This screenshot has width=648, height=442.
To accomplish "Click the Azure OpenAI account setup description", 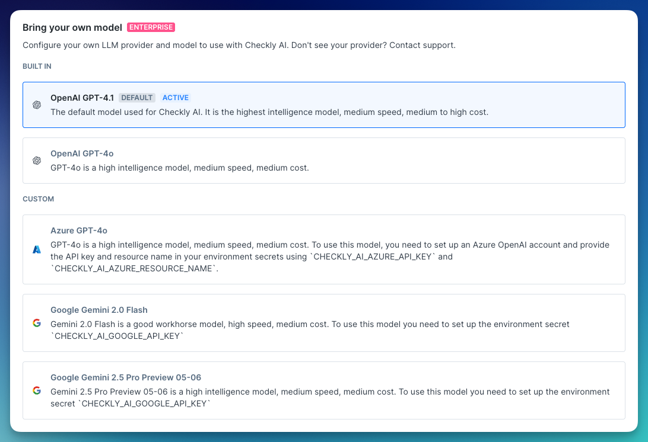I will [330, 257].
